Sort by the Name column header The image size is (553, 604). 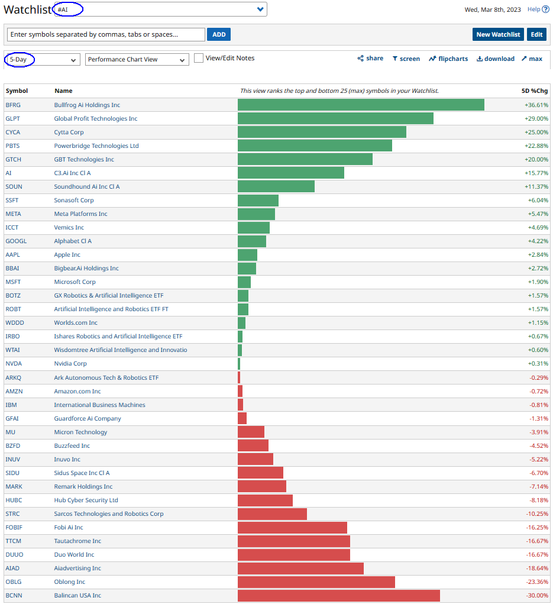(63, 91)
